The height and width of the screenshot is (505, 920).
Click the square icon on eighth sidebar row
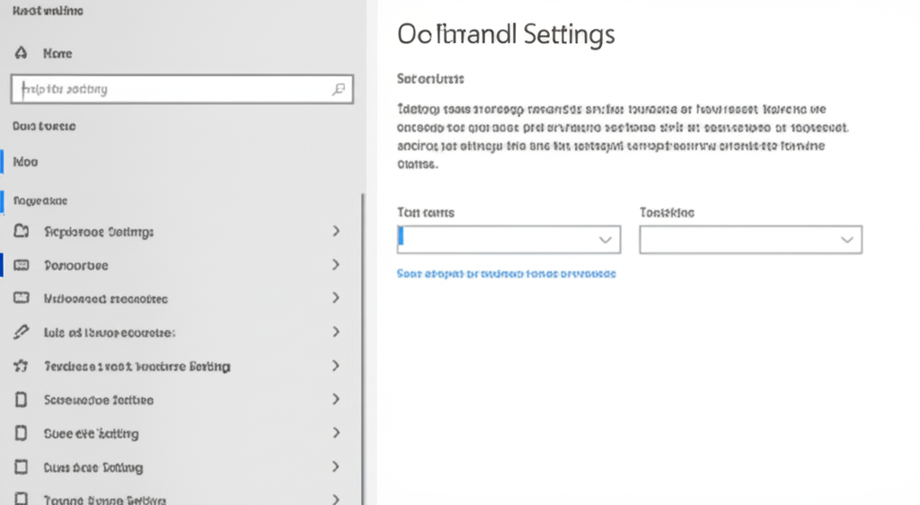(x=22, y=467)
